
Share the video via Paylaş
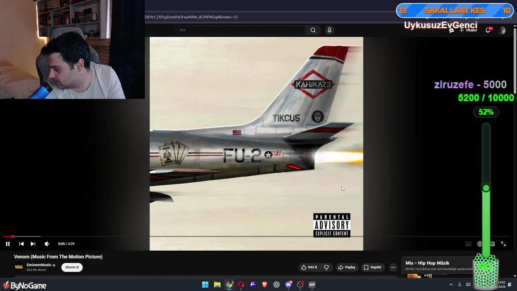[x=347, y=267]
